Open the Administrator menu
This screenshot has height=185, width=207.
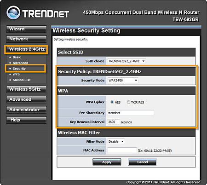pyautogui.click(x=26, y=110)
